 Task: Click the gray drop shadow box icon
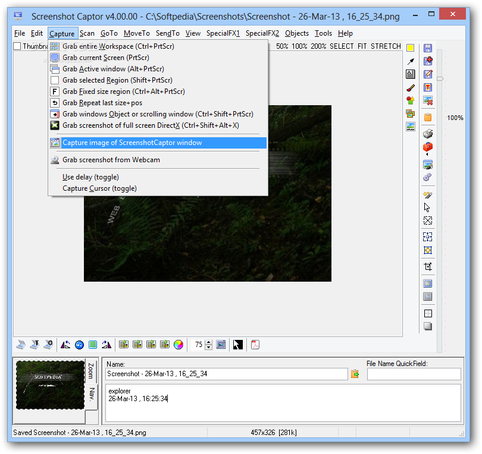click(x=428, y=326)
